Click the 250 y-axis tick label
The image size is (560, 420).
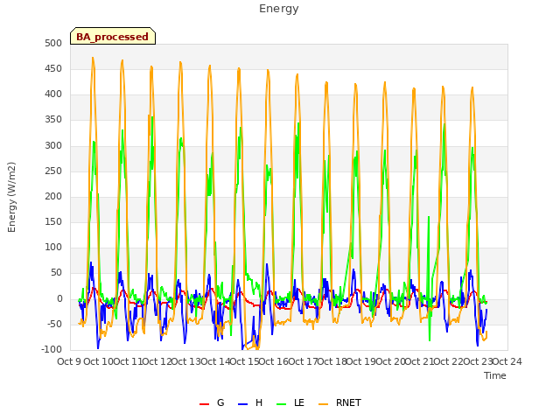(53, 171)
